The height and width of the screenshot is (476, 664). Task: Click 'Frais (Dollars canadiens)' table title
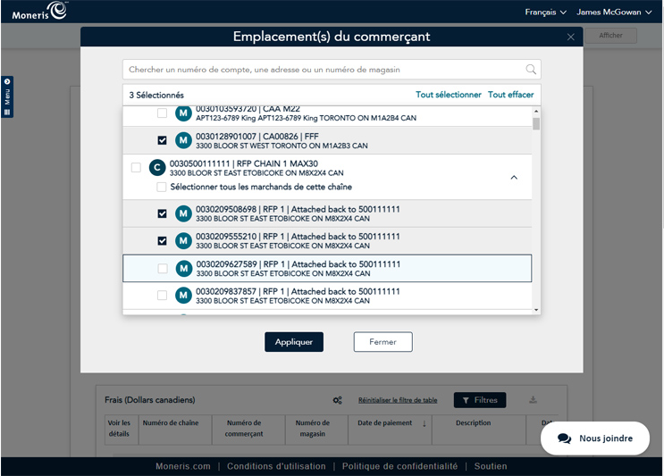[x=150, y=400]
